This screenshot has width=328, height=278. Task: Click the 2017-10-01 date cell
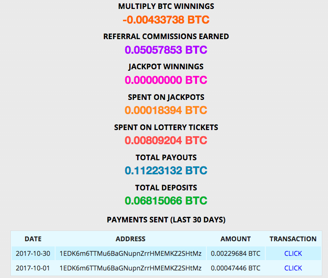pyautogui.click(x=33, y=268)
